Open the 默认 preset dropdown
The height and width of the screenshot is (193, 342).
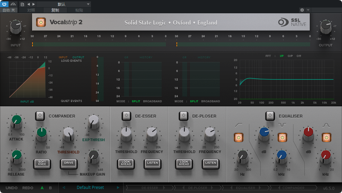(64, 4)
